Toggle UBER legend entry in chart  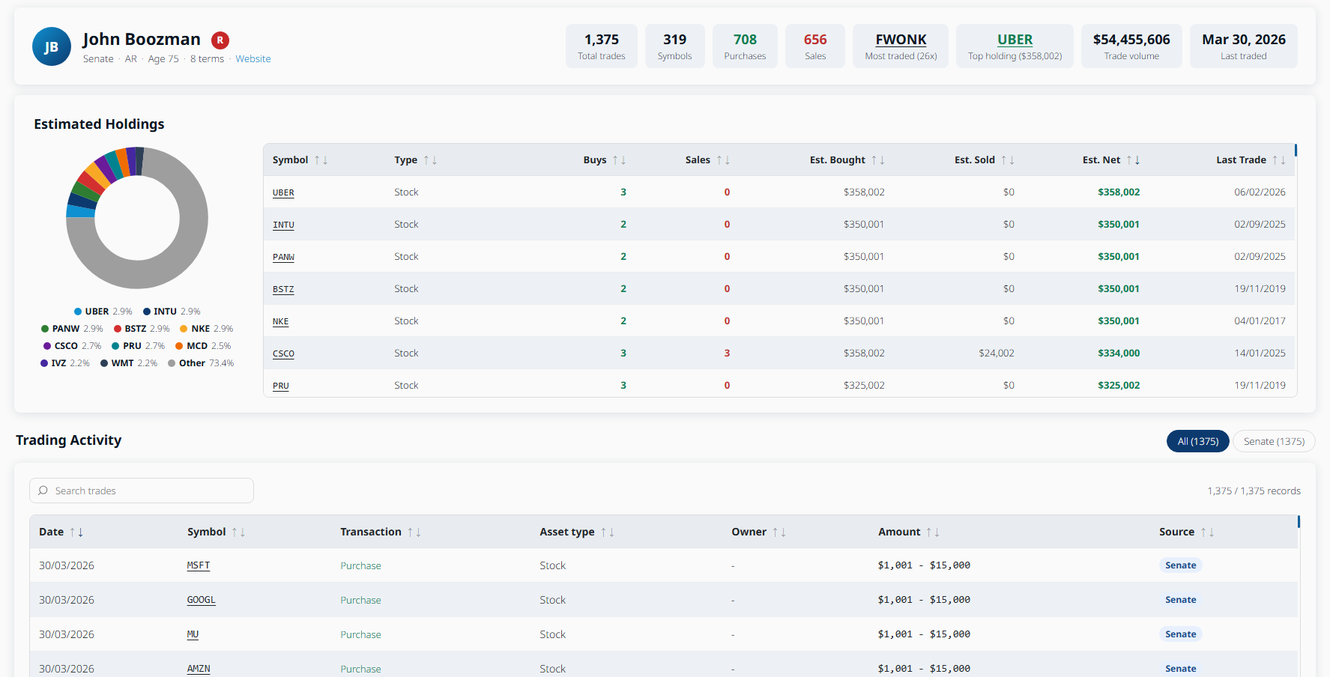tap(103, 312)
